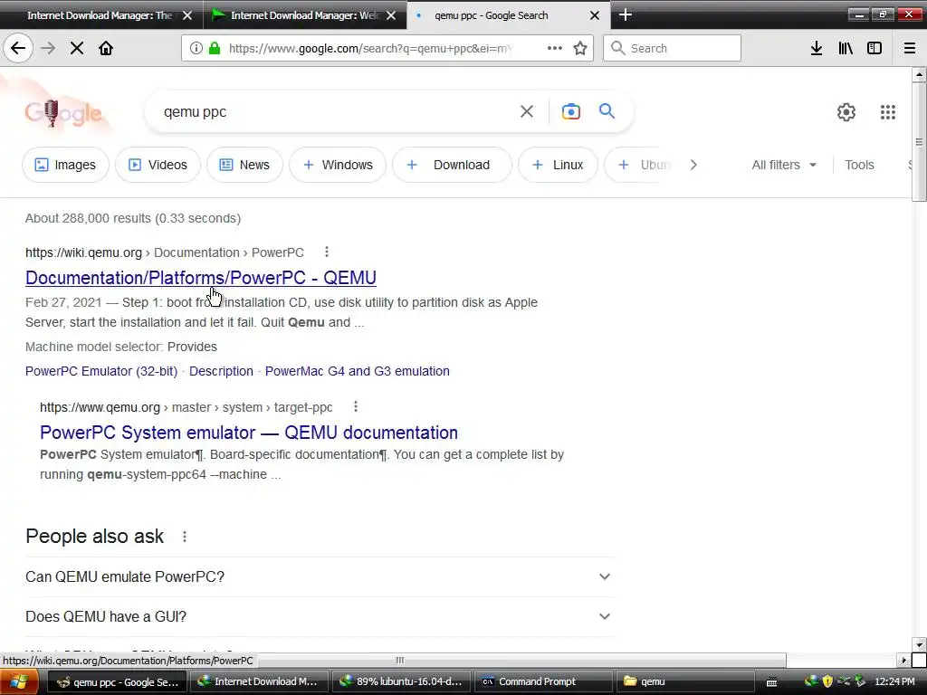The image size is (927, 695).
Task: Open the Firefox downloads panel
Action: coord(817,49)
